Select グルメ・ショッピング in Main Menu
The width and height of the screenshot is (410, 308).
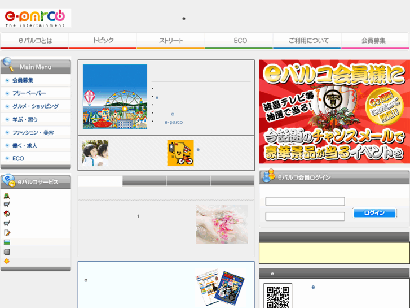coord(36,106)
